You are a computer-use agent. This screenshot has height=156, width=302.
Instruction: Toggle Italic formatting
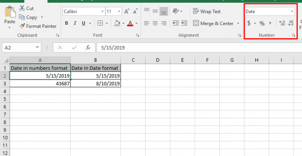(75, 23)
